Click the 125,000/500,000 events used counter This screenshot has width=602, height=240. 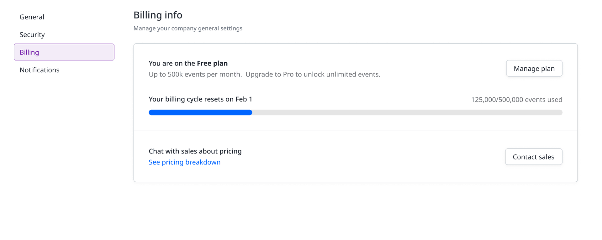[516, 100]
